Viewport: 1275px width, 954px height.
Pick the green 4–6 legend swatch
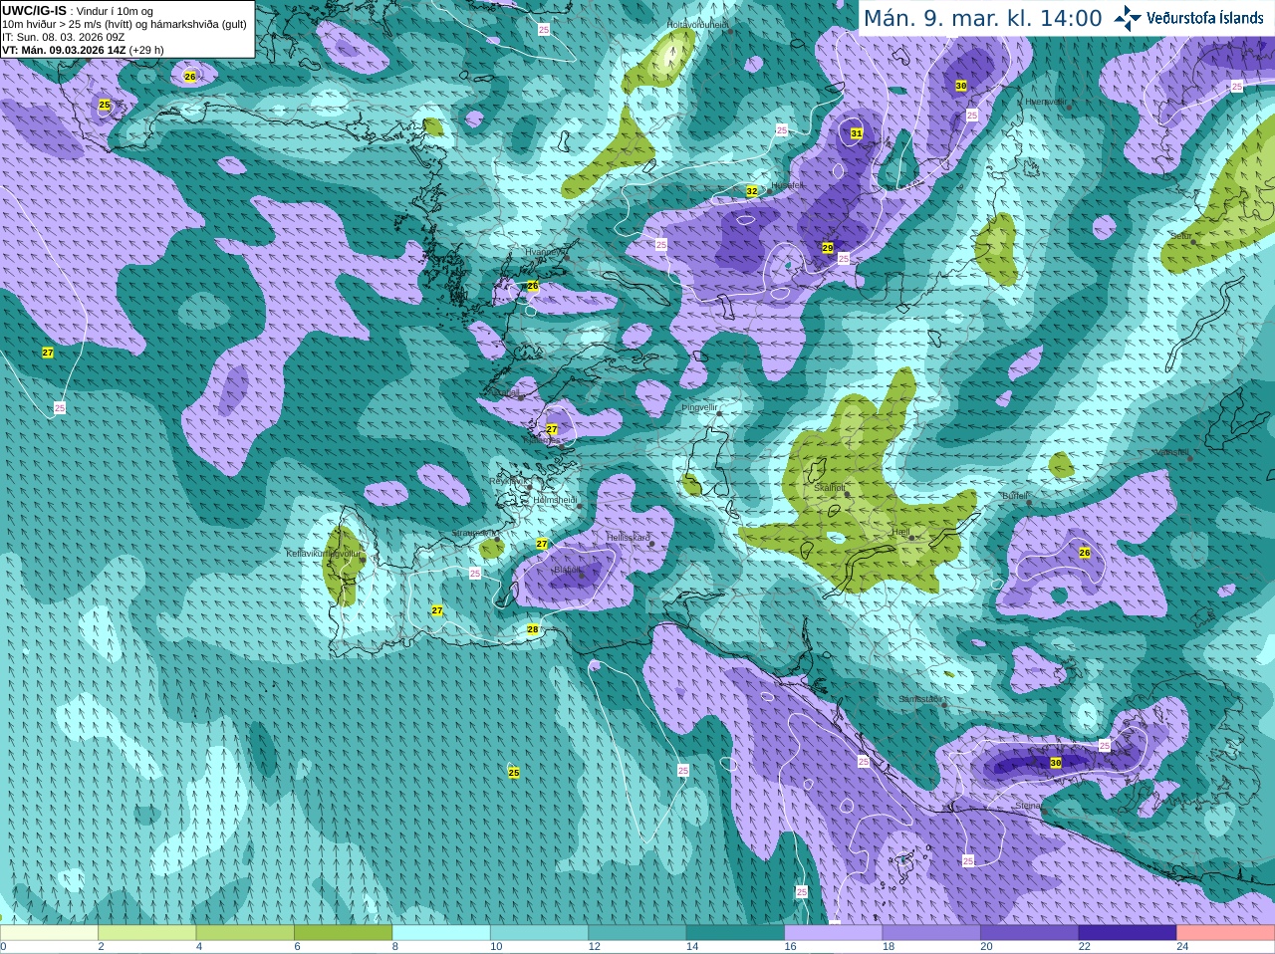click(245, 932)
